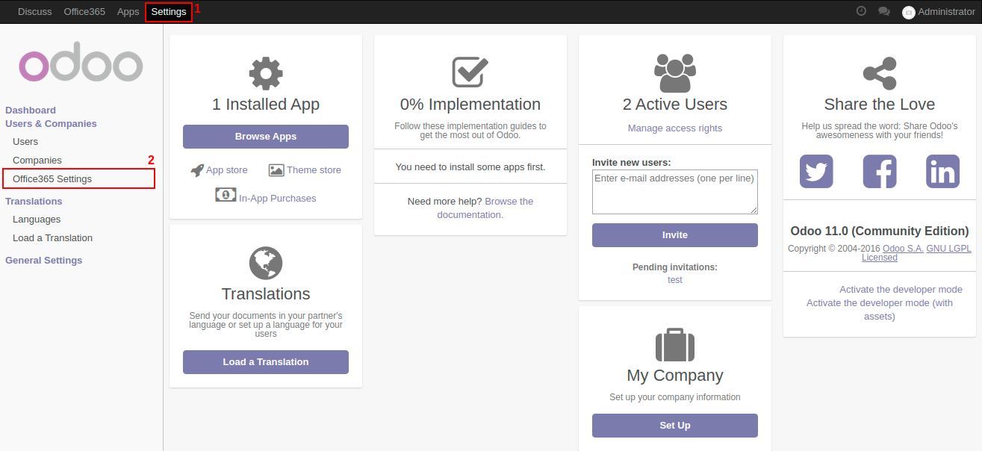Click the '1 Installed App' heading
This screenshot has height=451, width=982.
point(266,105)
